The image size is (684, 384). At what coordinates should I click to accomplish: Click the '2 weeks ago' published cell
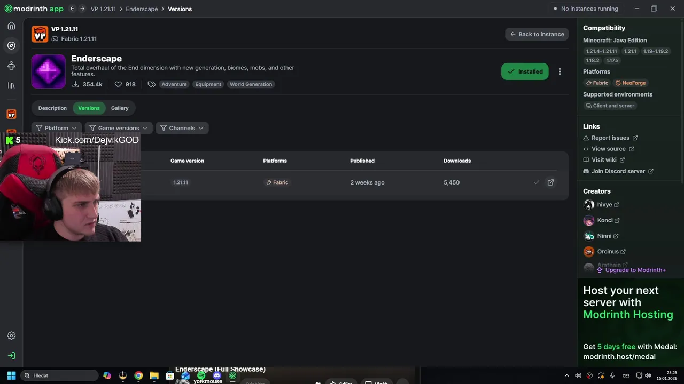point(367,182)
